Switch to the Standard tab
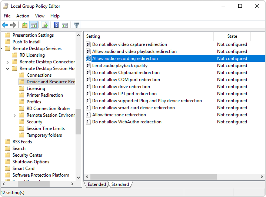The image size is (266, 197). (120, 184)
